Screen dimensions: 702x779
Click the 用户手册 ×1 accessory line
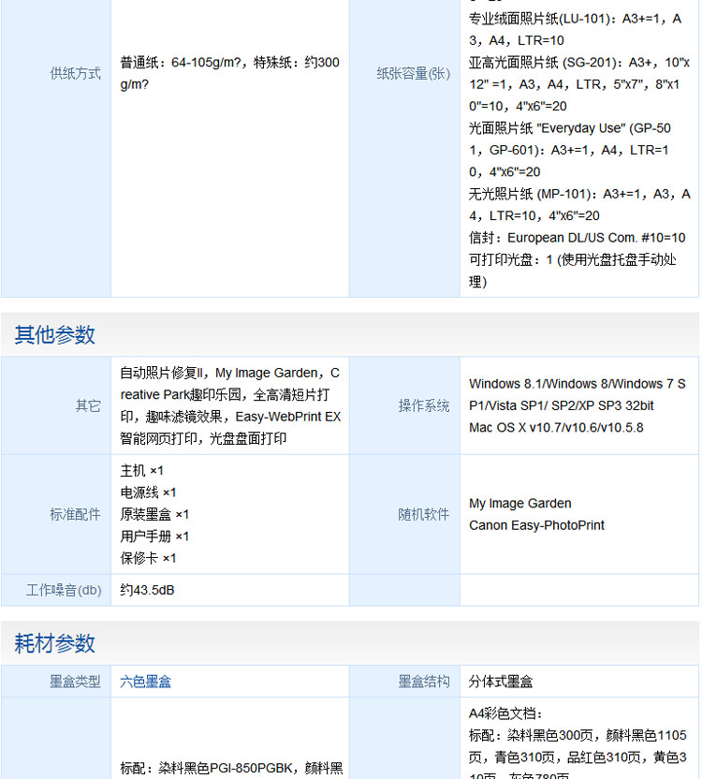[x=154, y=536]
